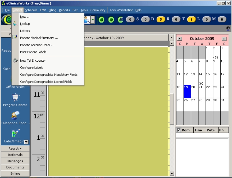Open the dropdown arrow beside the patient search icon
The width and height of the screenshot is (232, 178).
point(93,20)
